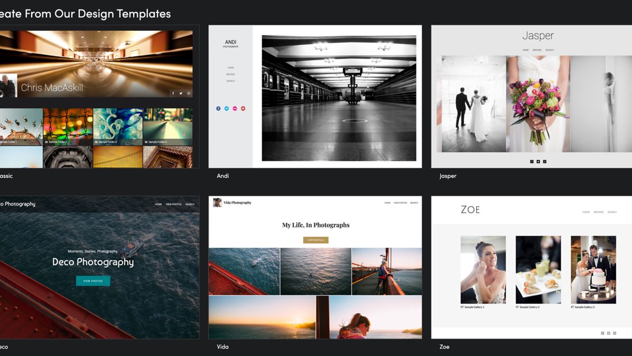Click Facebook icon in Andi template sidebar
This screenshot has height=356, width=632.
[218, 108]
